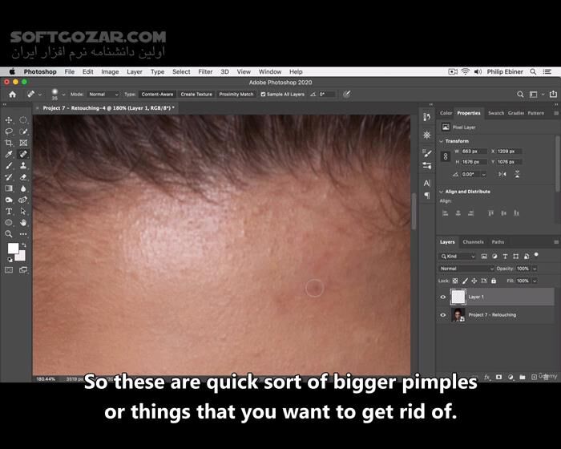561x449 pixels.
Task: Pick the Eyedropper tool
Action: [10, 154]
